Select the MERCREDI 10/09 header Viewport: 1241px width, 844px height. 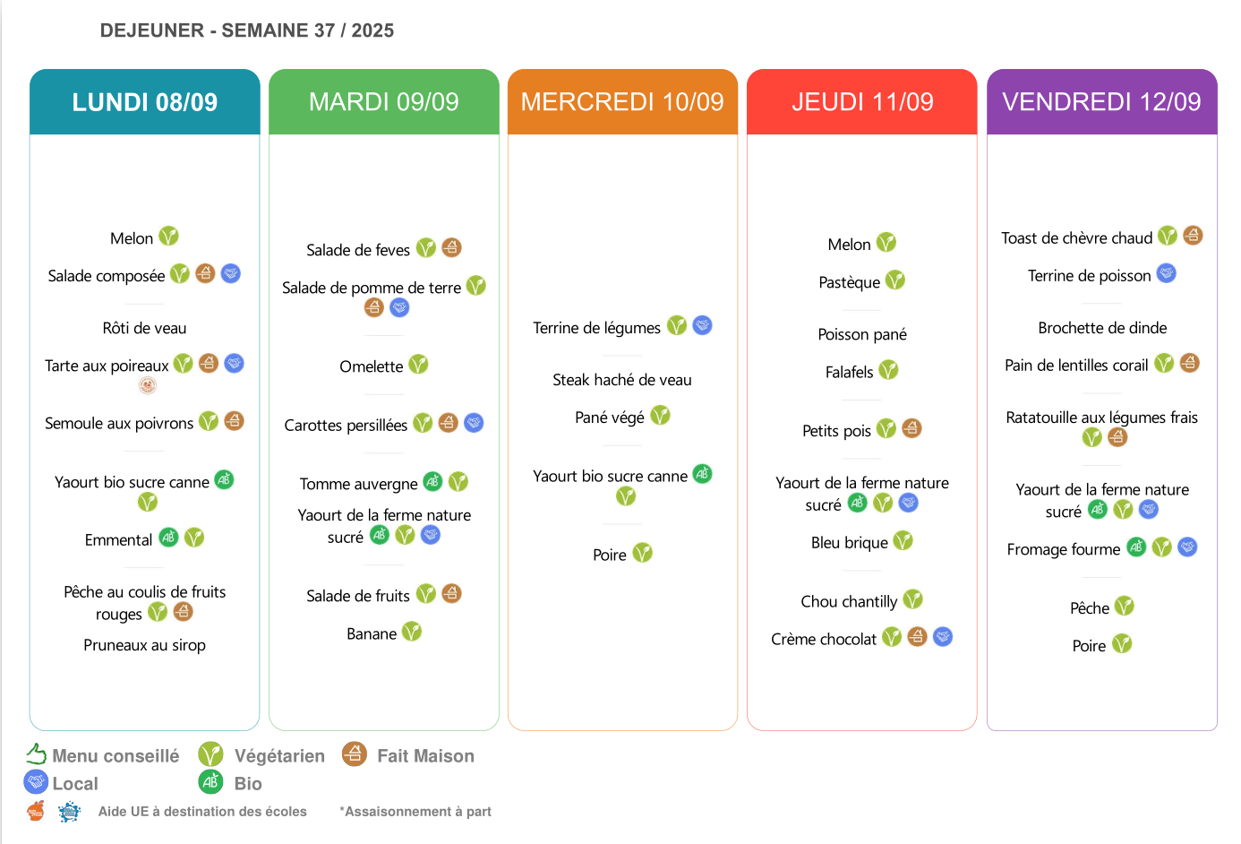tap(622, 102)
